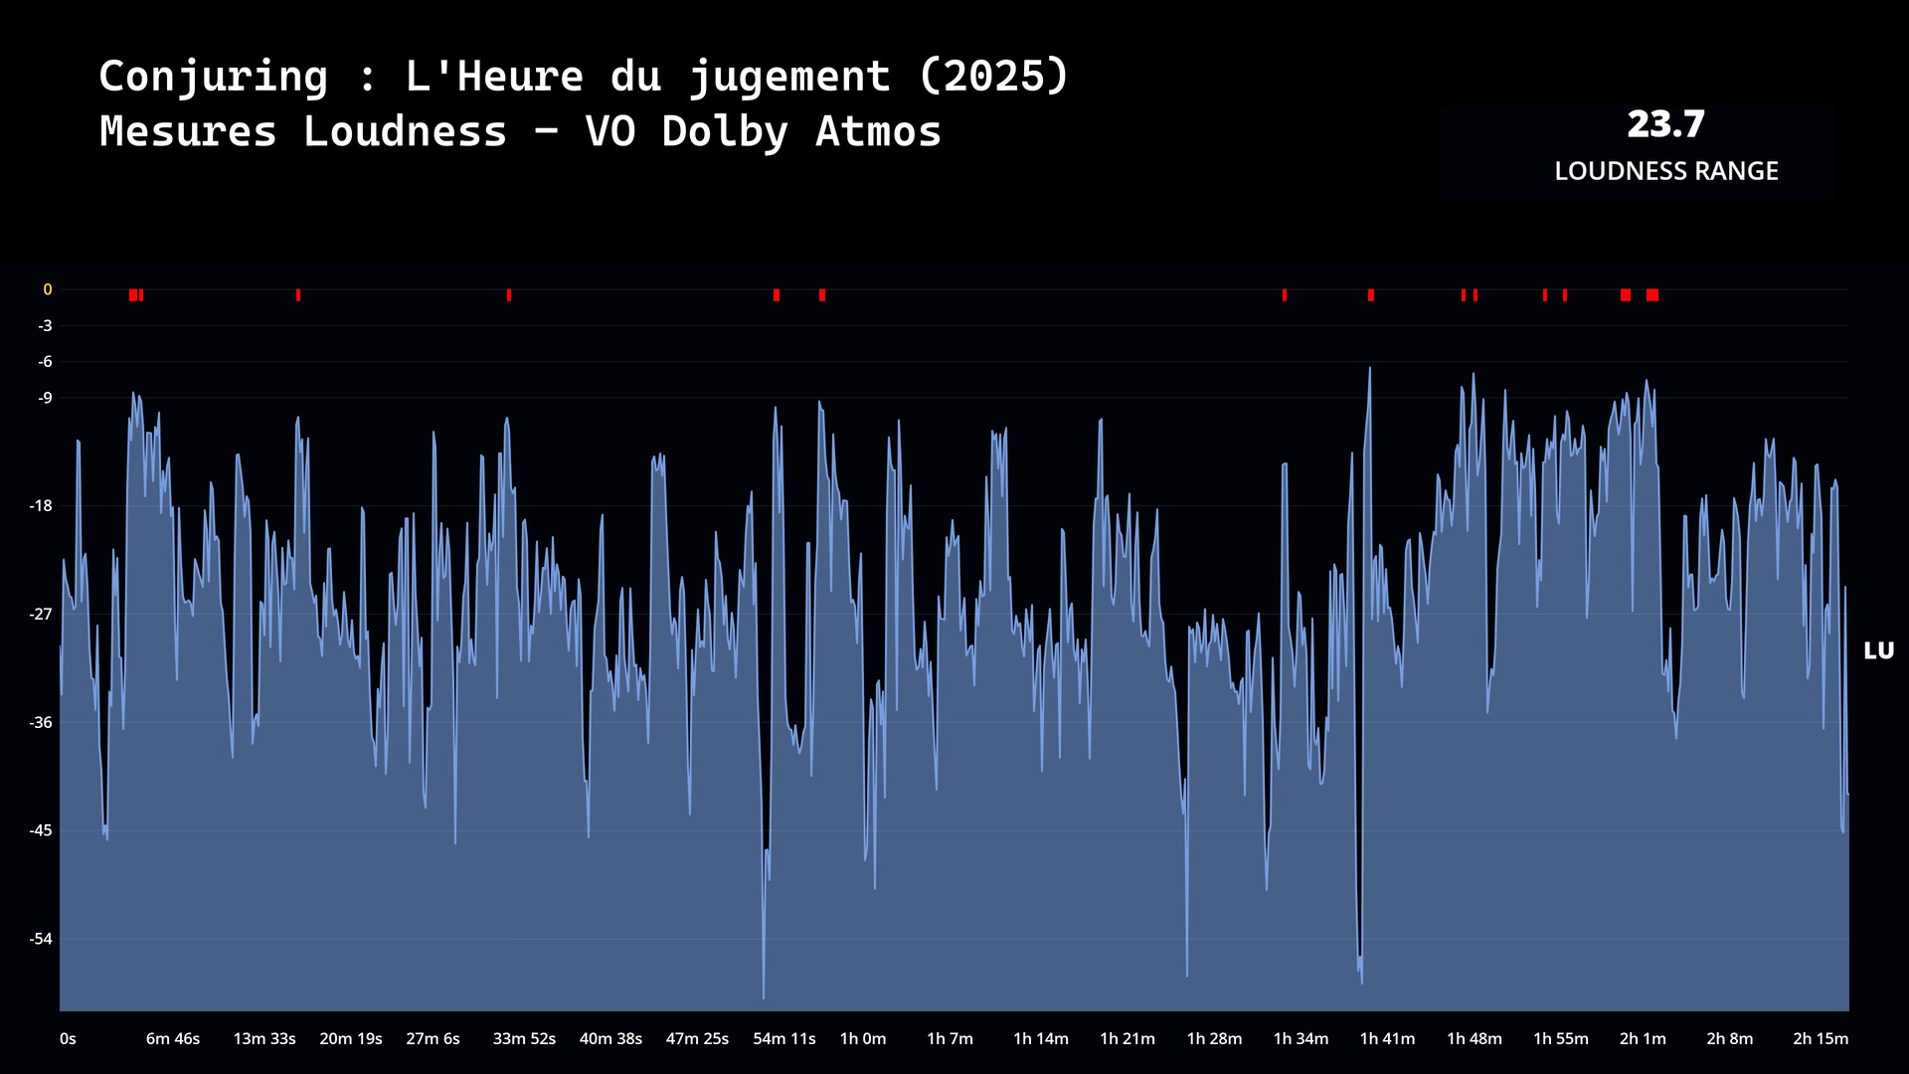Click the 0s label on the time axis
The width and height of the screenshot is (1909, 1074).
tap(68, 1039)
